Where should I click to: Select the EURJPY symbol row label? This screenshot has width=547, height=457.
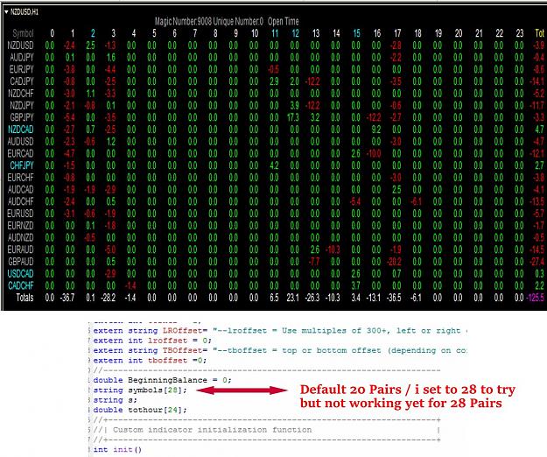point(22,69)
